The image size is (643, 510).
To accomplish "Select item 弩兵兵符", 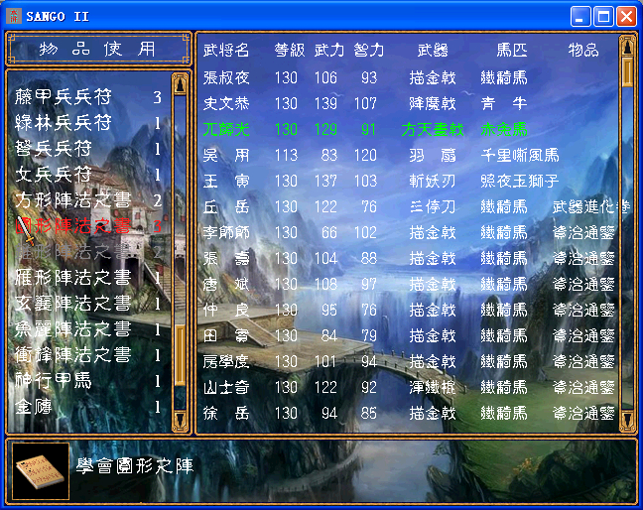I will click(x=88, y=149).
